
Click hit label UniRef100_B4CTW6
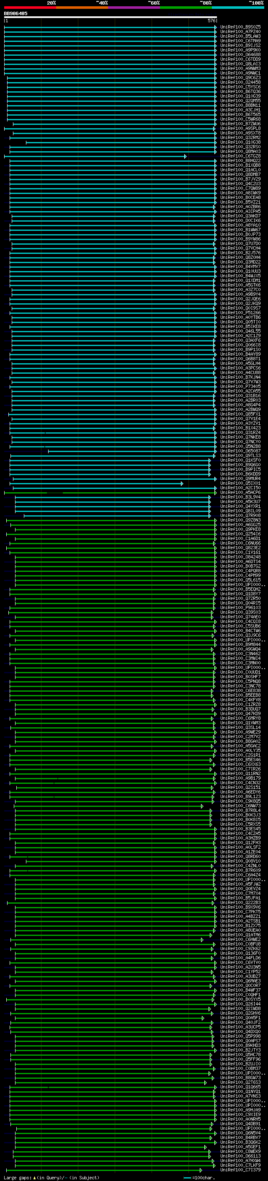coord(240,631)
